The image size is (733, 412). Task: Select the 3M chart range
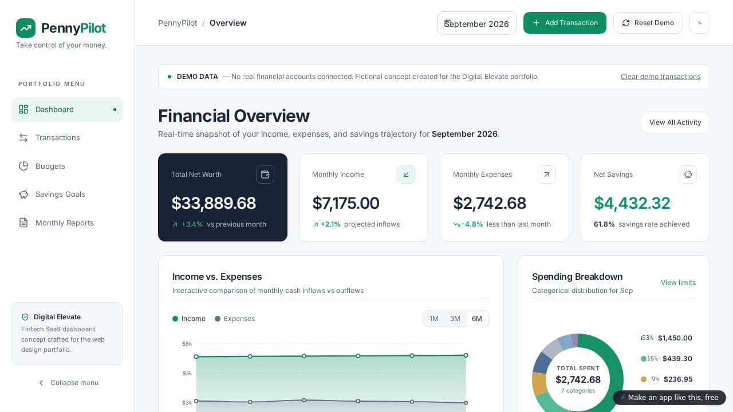point(455,319)
